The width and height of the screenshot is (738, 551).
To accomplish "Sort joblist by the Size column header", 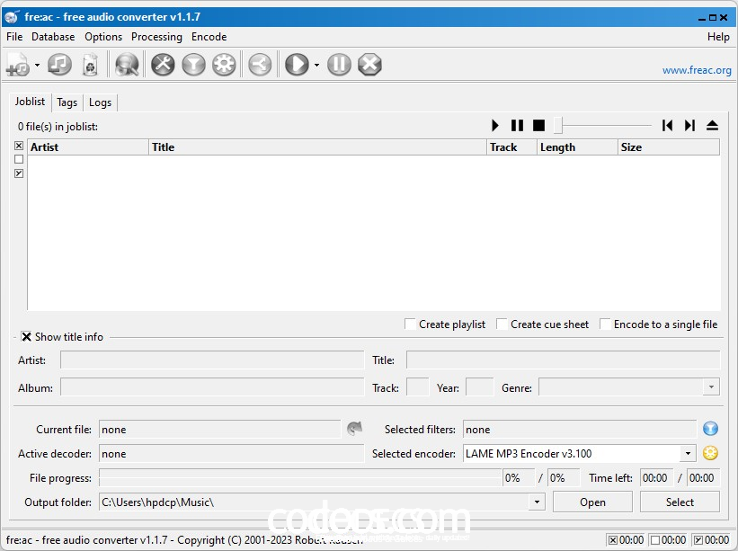I will click(x=669, y=147).
